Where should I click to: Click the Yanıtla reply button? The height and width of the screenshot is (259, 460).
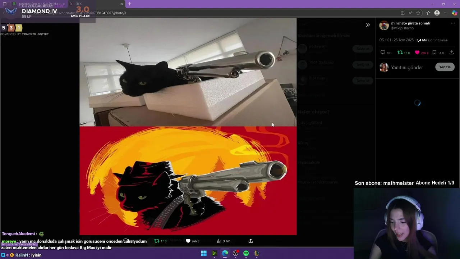pos(445,67)
